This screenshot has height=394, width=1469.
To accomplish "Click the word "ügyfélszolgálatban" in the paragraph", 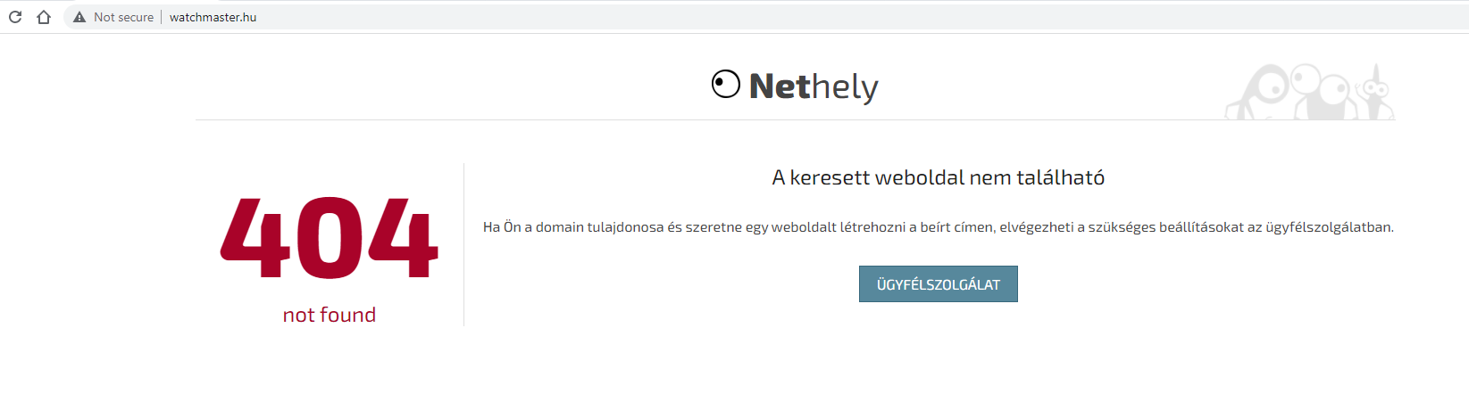I will [x=1329, y=227].
